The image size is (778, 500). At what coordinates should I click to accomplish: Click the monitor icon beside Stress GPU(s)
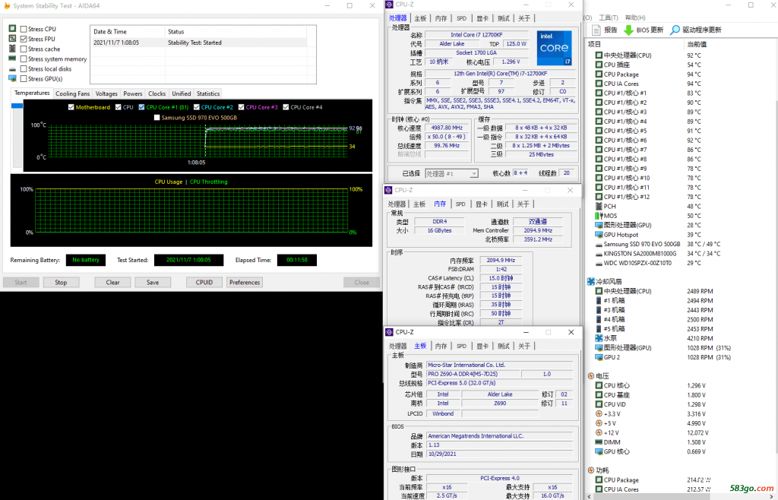12,78
